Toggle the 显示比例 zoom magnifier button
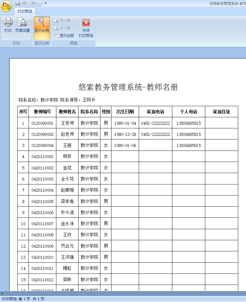The width and height of the screenshot is (246, 302). (x=42, y=28)
